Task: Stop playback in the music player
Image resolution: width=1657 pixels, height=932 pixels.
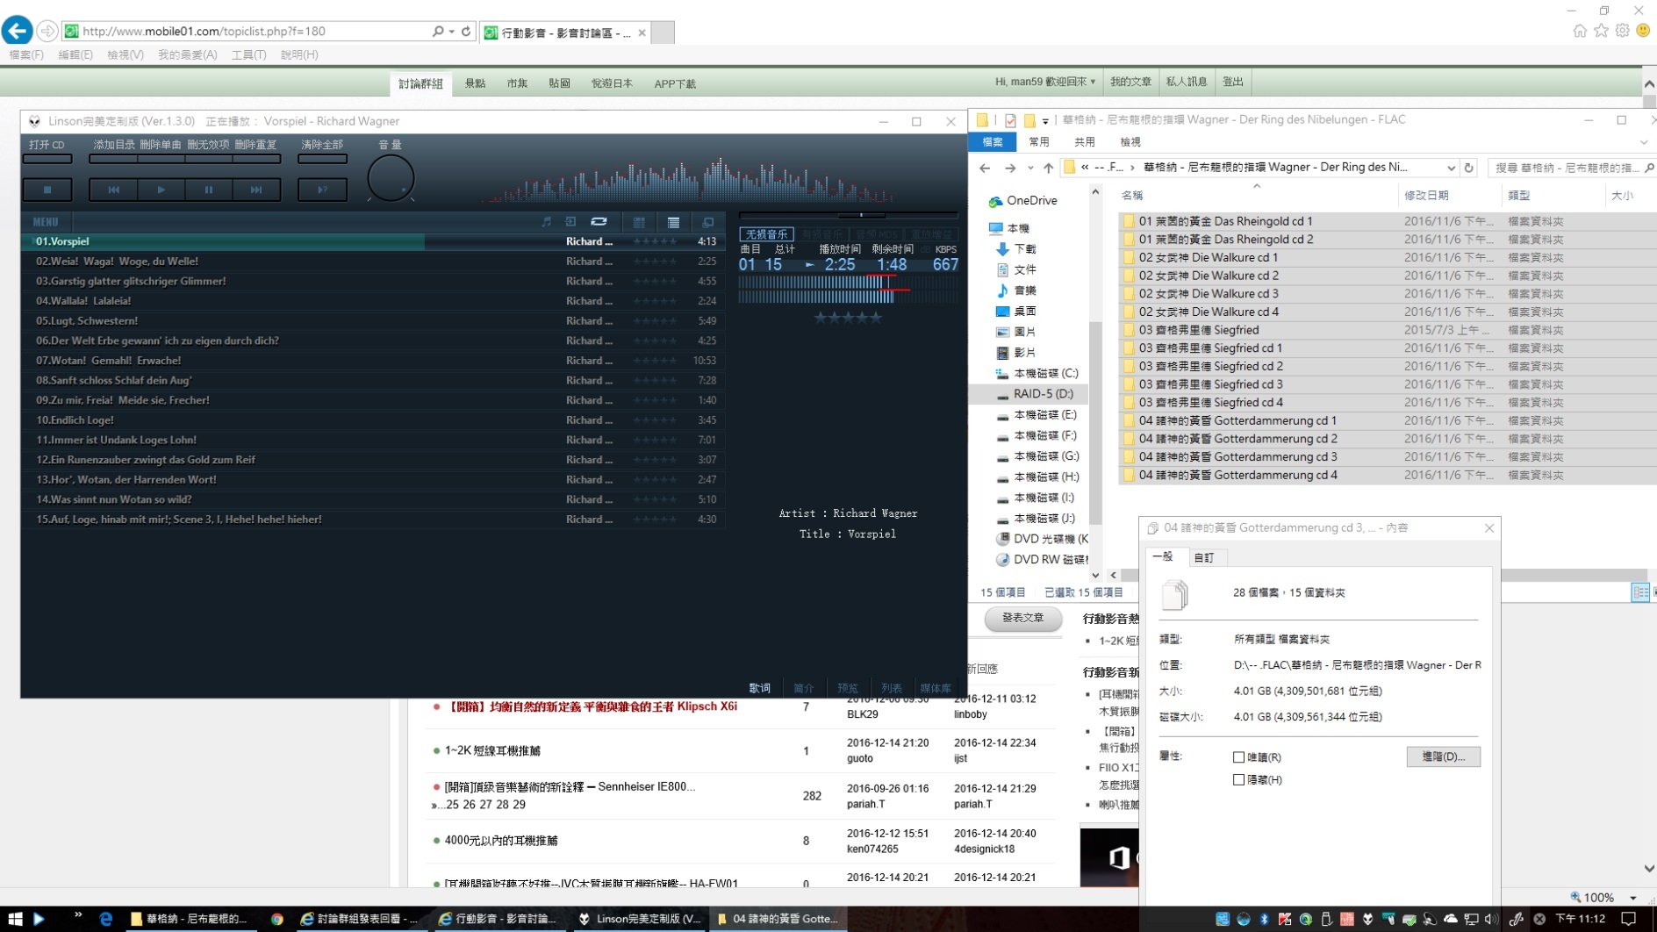Action: click(47, 190)
